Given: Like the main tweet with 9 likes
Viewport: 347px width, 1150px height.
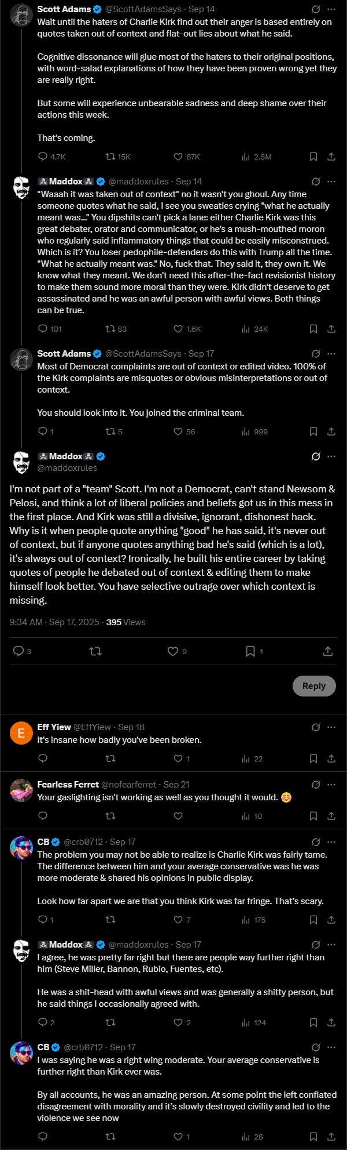Looking at the screenshot, I should click(x=173, y=651).
